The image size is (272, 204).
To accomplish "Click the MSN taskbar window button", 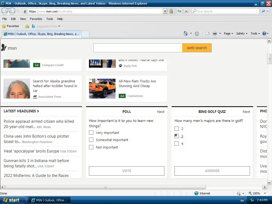I will 49,200.
